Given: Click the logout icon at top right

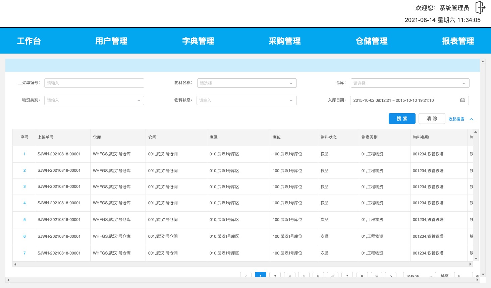Looking at the screenshot, I should 480,7.
